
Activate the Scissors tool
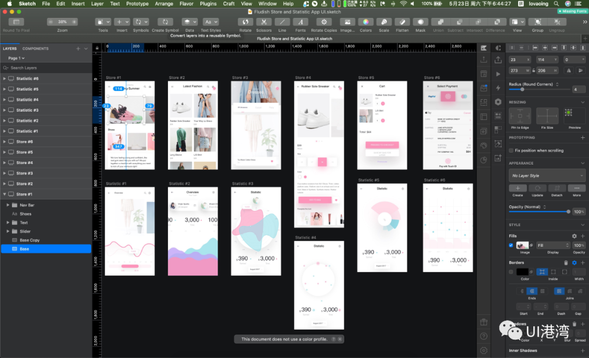tap(264, 22)
